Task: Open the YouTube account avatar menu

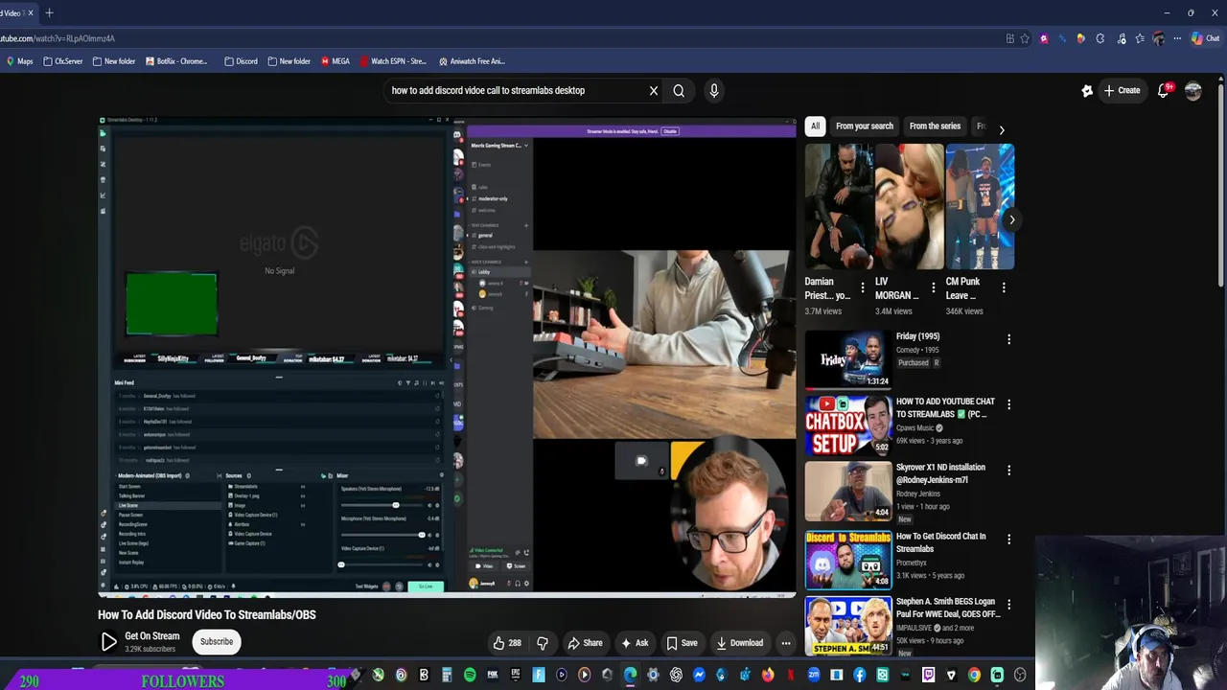Action: pos(1193,91)
